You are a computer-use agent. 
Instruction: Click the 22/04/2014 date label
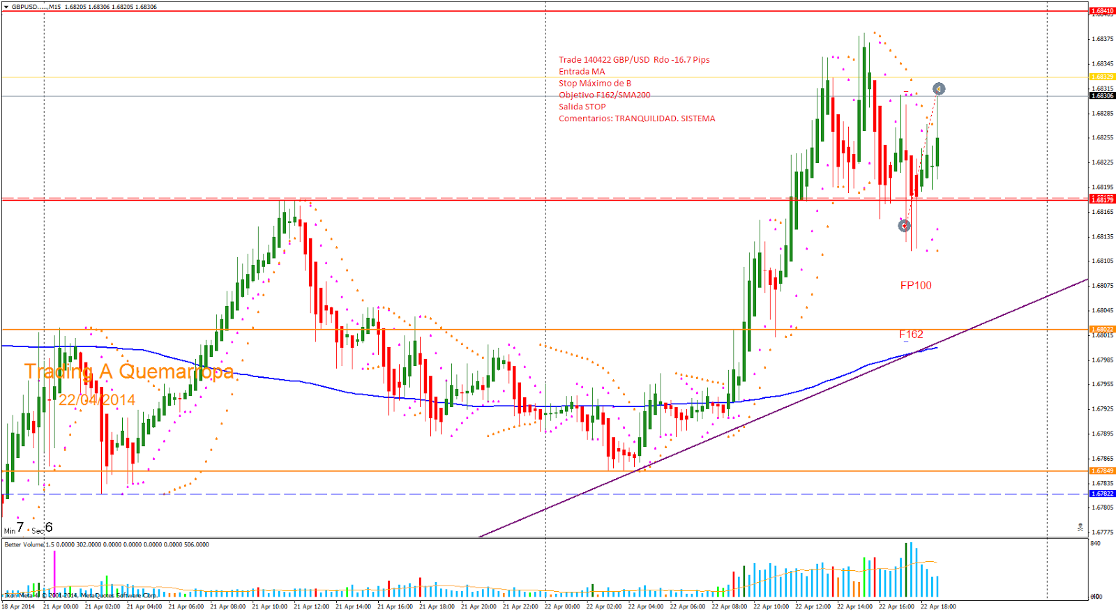point(97,400)
